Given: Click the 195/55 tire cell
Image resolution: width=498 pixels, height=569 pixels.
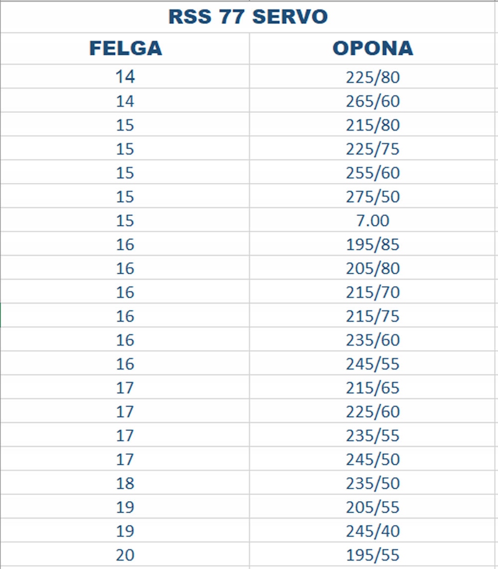Looking at the screenshot, I should click(373, 555).
